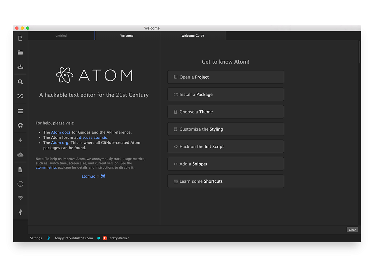Expand Hack on the Init Script section
The image size is (374, 280).
226,147
